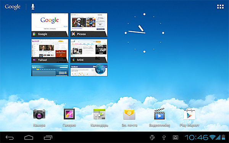The image size is (229, 143).
Task: Open the Google bookmark thumbnail
Action: pos(50,25)
